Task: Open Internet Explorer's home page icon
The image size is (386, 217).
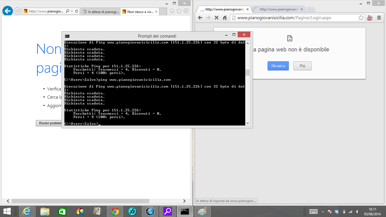Action: 172,11
